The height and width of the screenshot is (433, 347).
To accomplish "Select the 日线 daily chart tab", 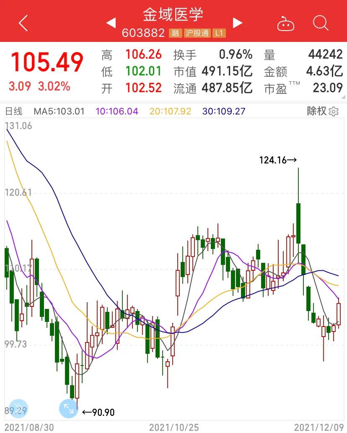I will point(14,111).
